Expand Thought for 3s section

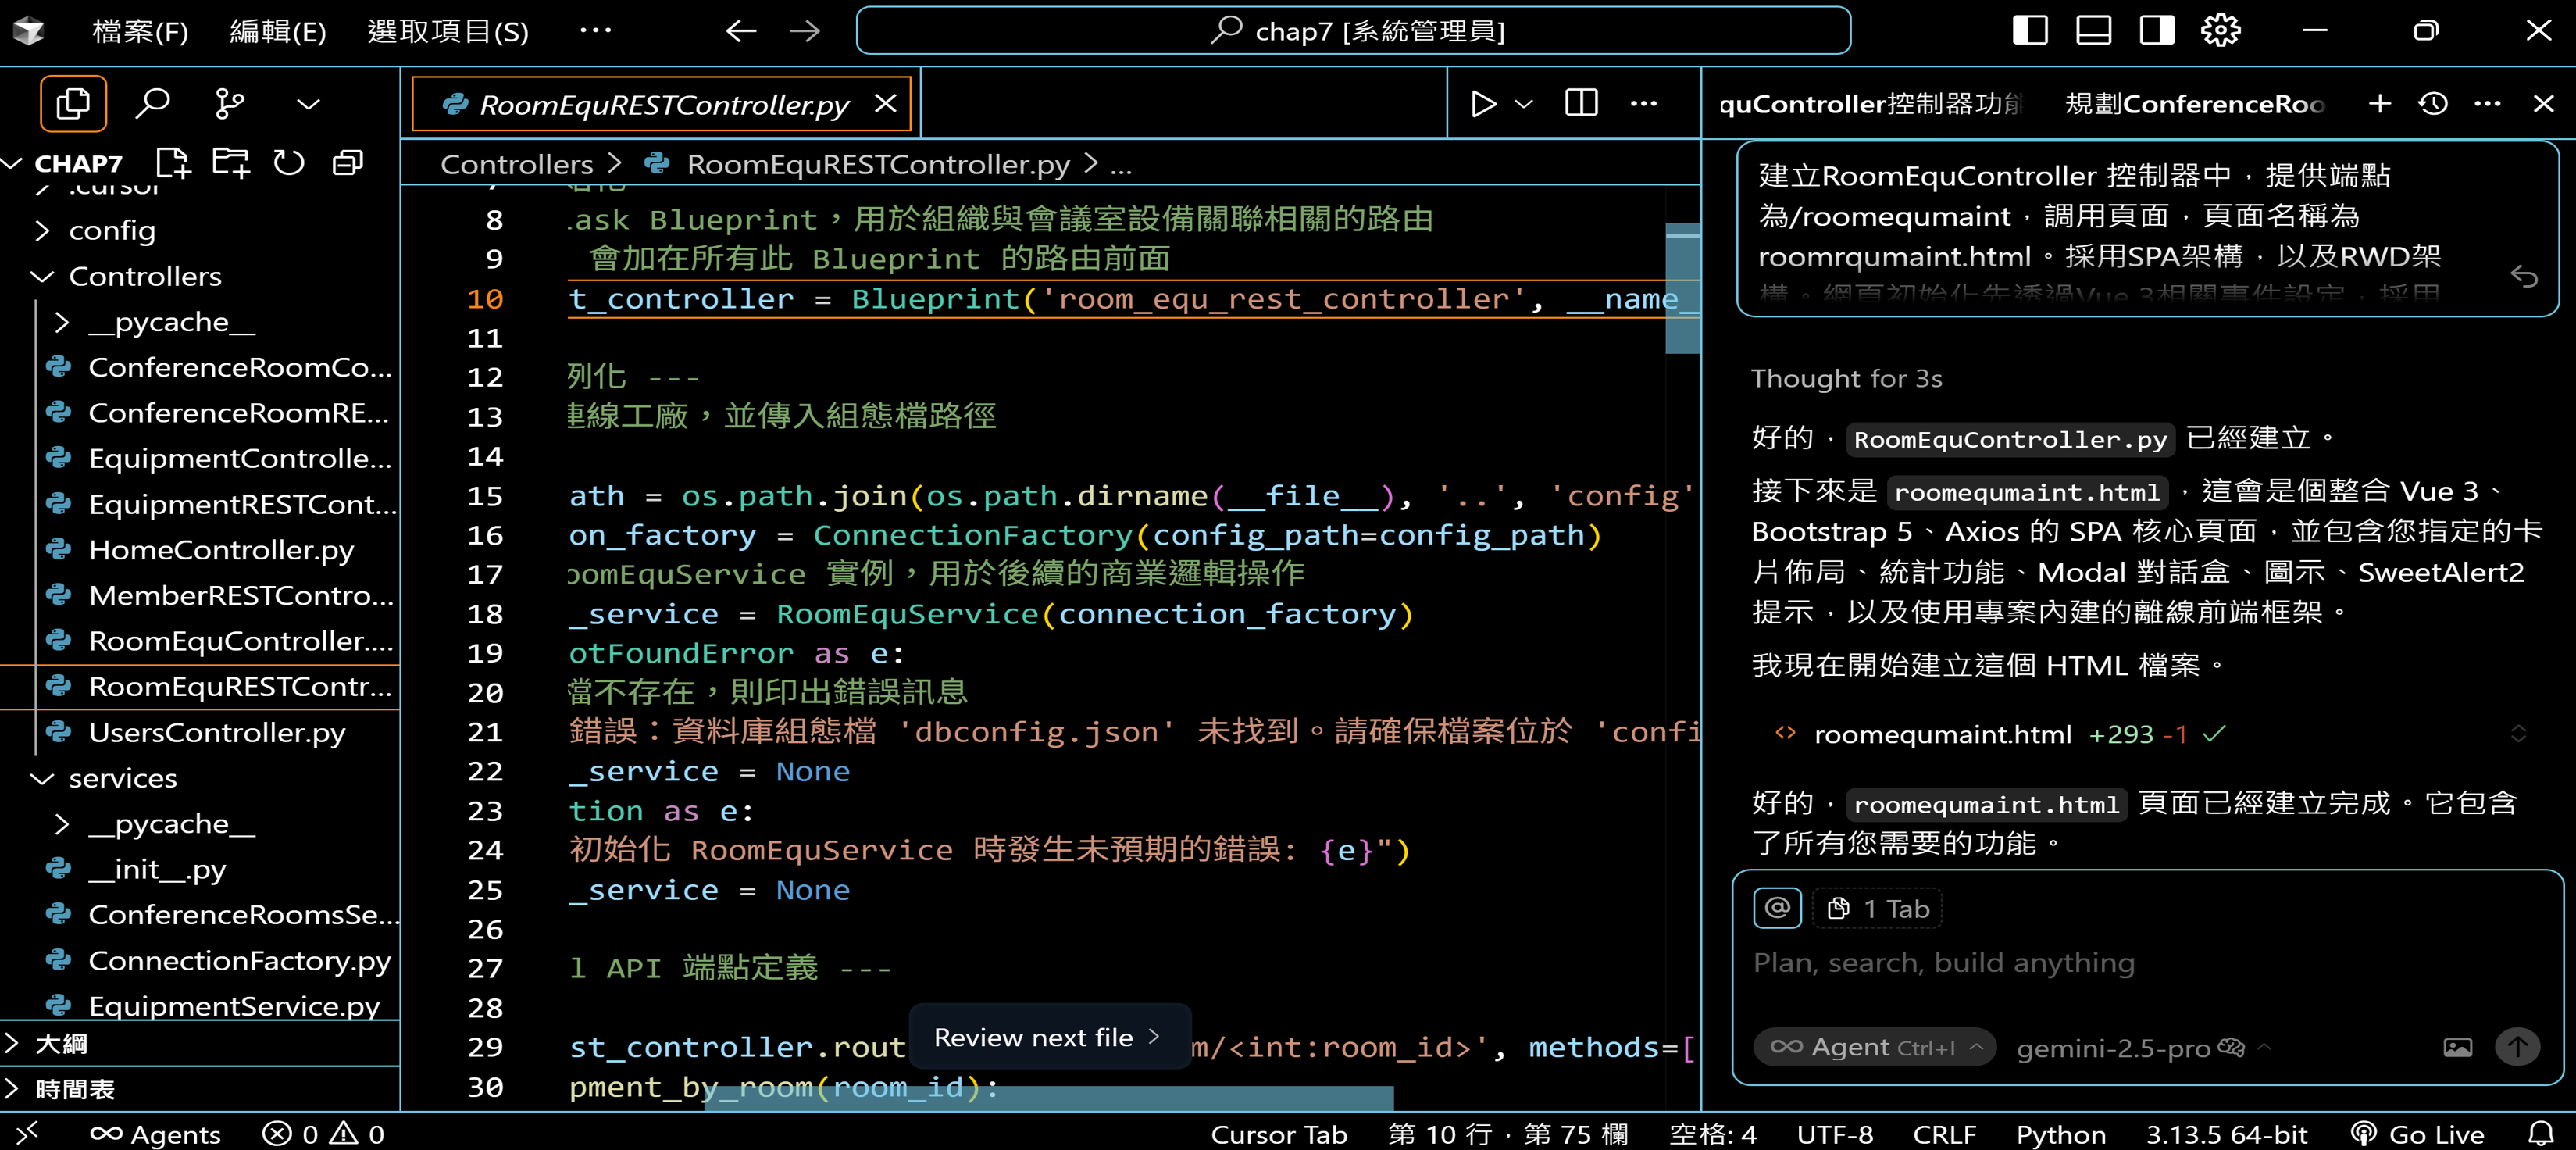pos(1846,379)
